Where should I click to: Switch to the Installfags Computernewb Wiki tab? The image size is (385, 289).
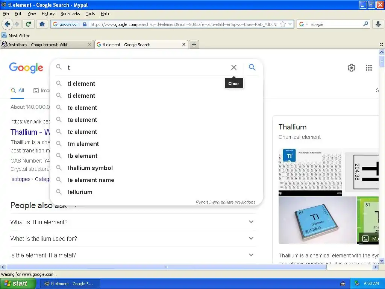(x=44, y=44)
